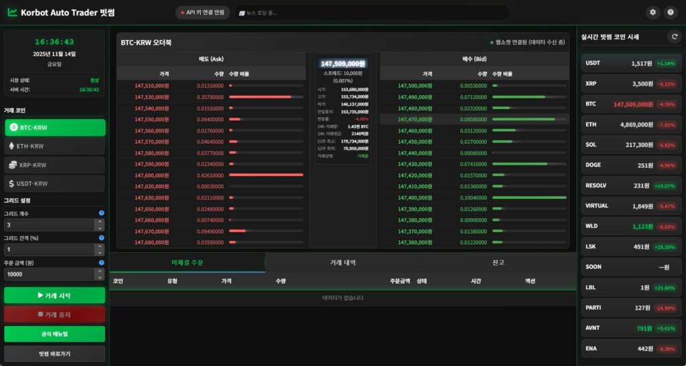Screen dimensions: 686x366
Task: Click the 그리드 간격 (%) input field
Action: click(50, 250)
